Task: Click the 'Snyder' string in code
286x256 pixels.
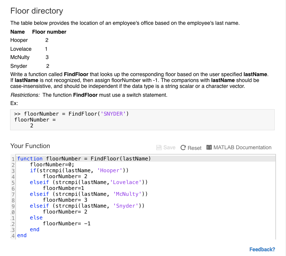Action: (x=126, y=206)
